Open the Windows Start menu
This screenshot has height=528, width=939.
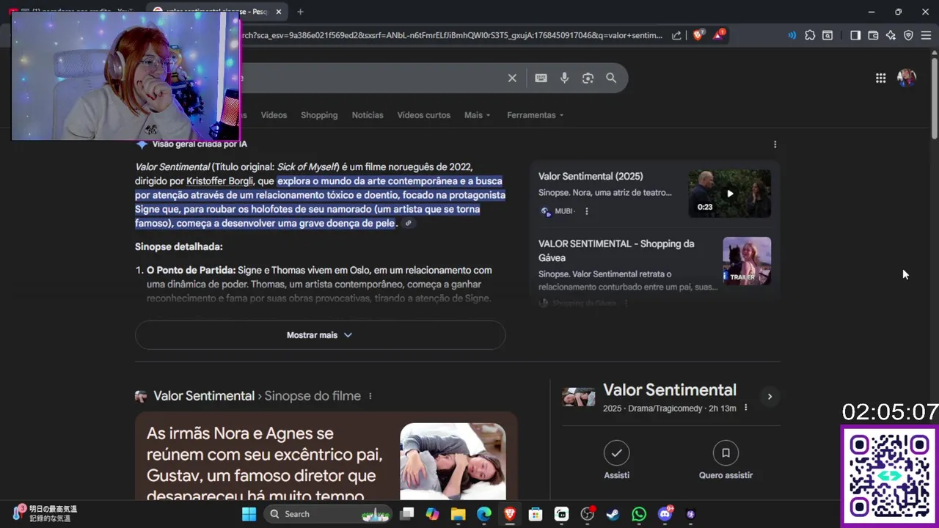coord(249,514)
